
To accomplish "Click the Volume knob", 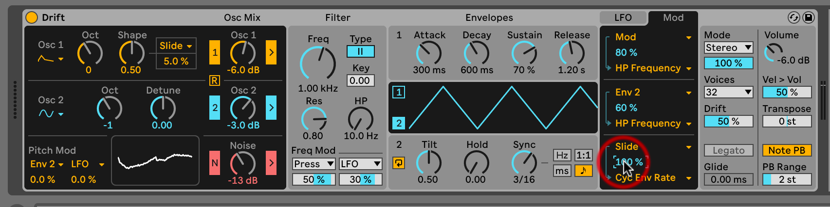I will (774, 52).
